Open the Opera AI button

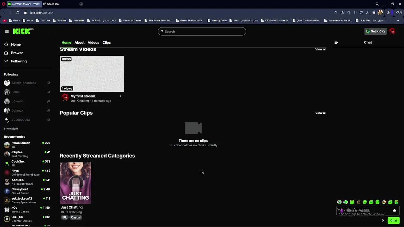399,13
